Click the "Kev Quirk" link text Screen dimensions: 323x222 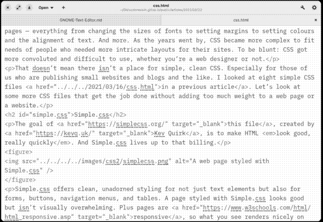170,134
